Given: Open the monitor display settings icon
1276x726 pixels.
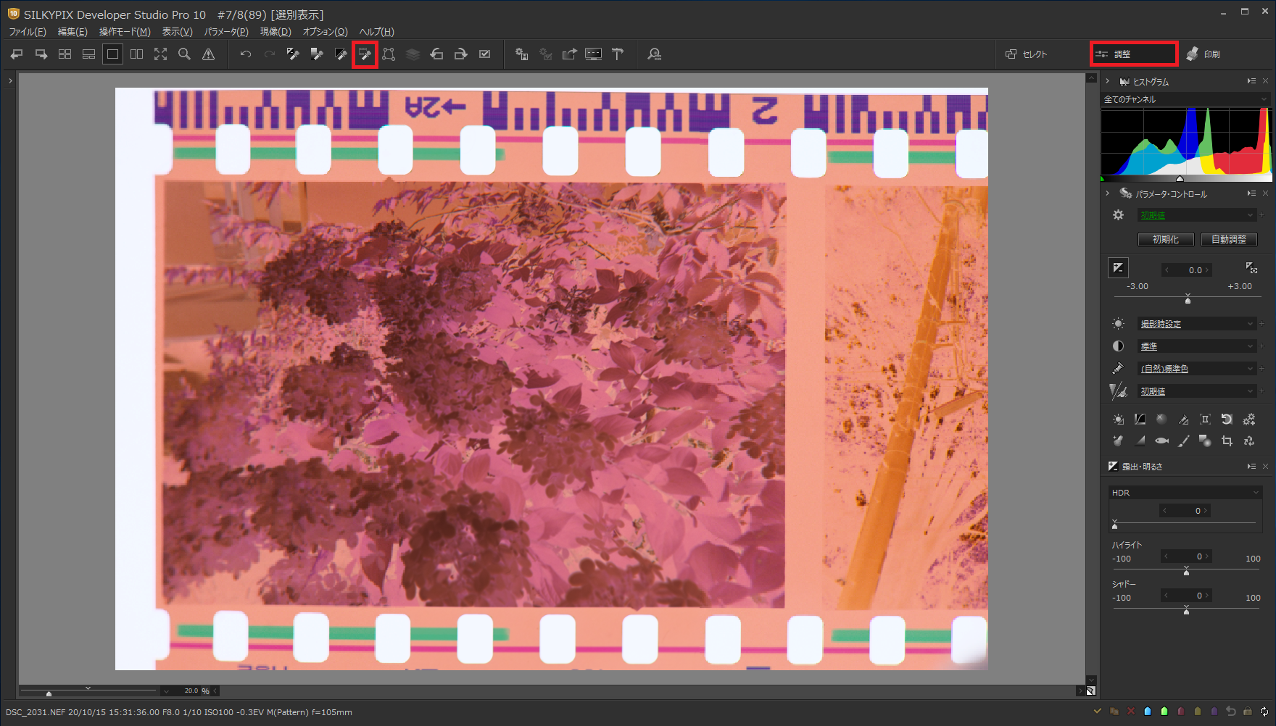Looking at the screenshot, I should point(593,54).
